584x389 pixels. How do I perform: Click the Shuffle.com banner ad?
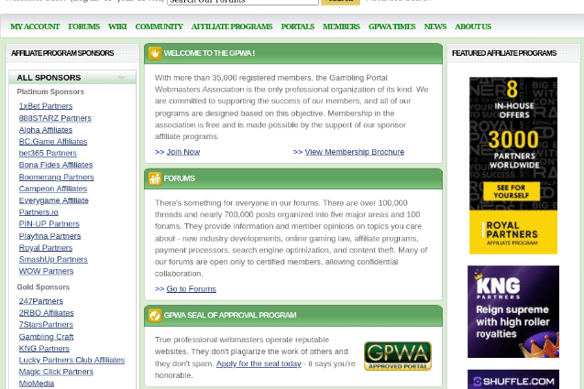(513, 379)
